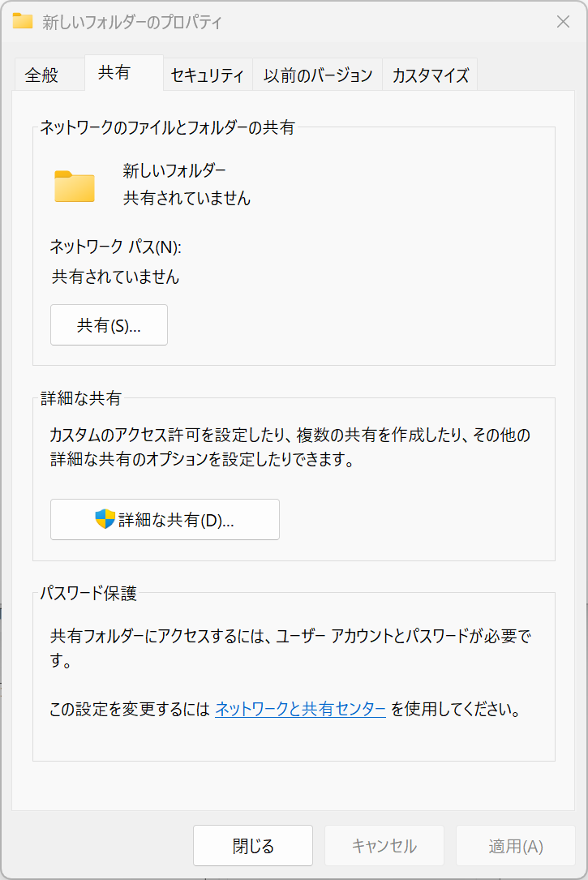Click the 閉じる button

pyautogui.click(x=253, y=846)
